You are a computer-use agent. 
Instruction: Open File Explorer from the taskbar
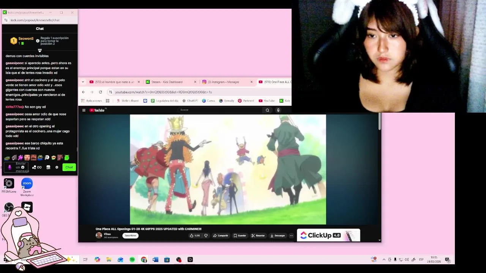tap(109, 260)
